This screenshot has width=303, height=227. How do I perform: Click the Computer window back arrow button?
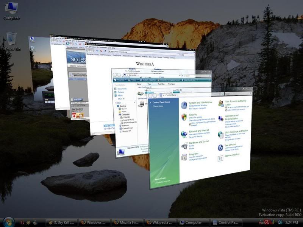tap(115, 75)
